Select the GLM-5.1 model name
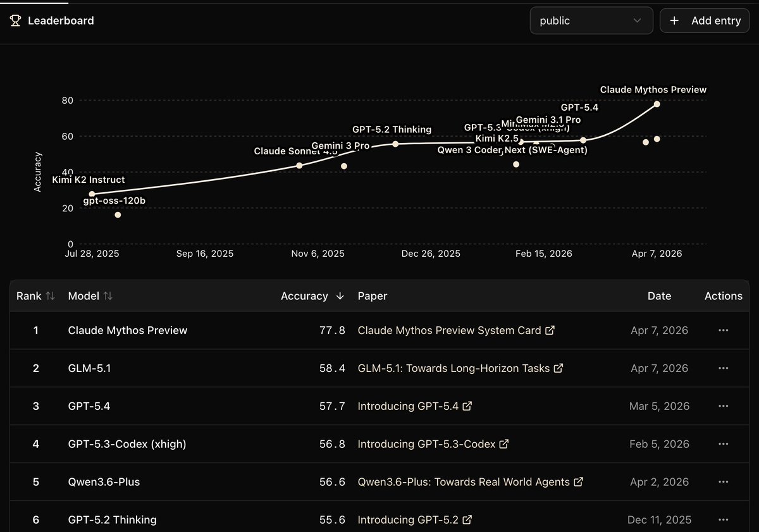759x532 pixels. pos(89,368)
